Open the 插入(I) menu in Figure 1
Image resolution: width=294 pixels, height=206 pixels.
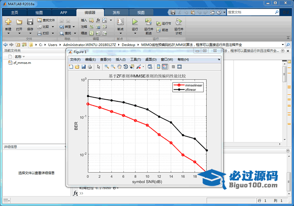[120, 59]
